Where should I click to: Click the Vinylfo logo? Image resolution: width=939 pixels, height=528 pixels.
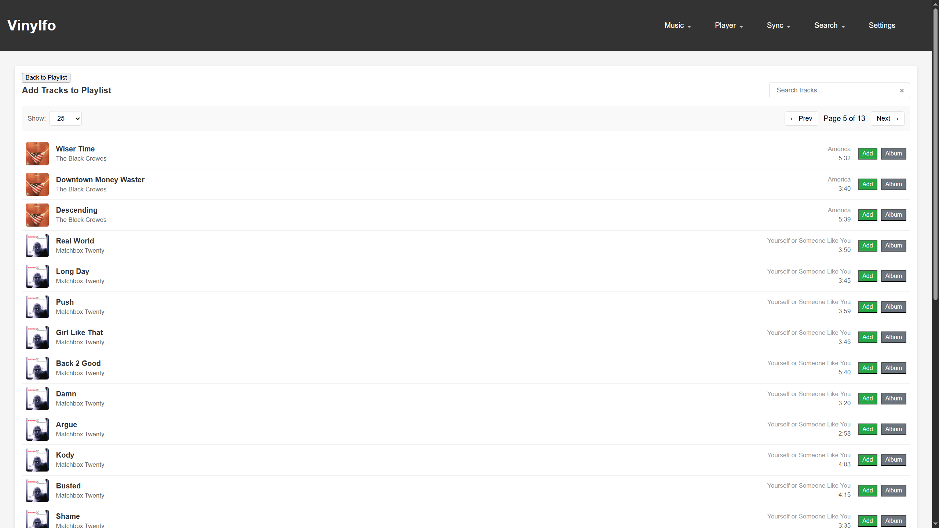point(32,25)
